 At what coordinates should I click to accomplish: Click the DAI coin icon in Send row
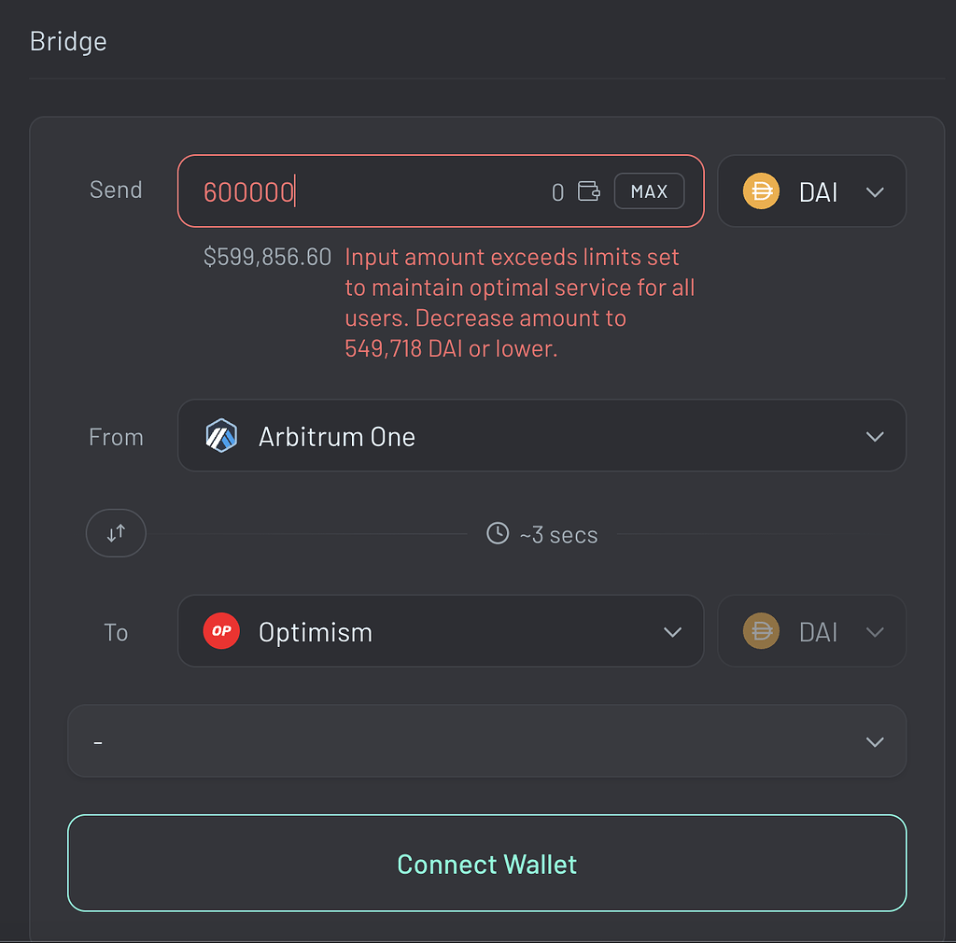click(x=761, y=191)
